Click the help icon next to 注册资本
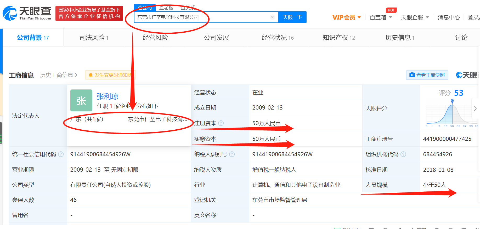This screenshot has height=229, width=480. click(221, 123)
